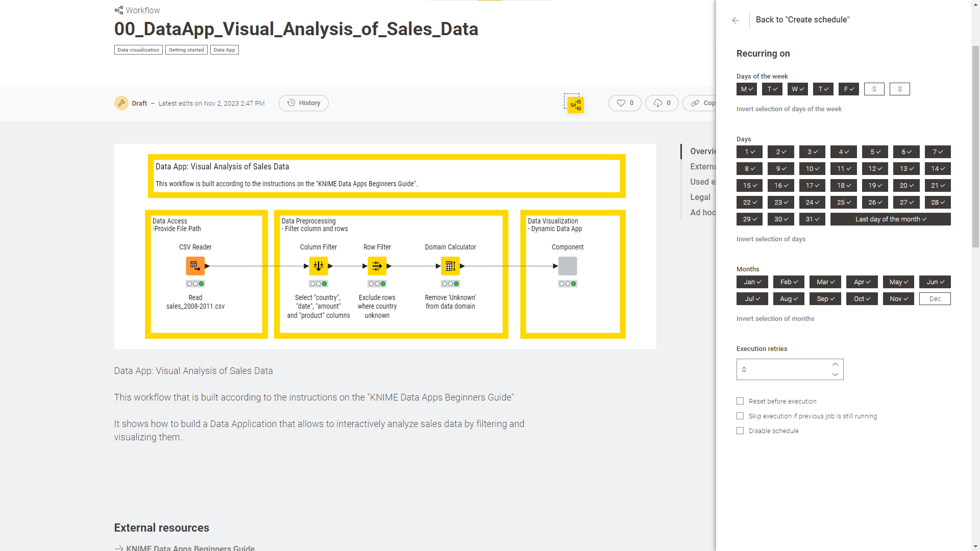The width and height of the screenshot is (980, 551).
Task: Expand the day 1 dropdown in Days
Action: coord(749,152)
